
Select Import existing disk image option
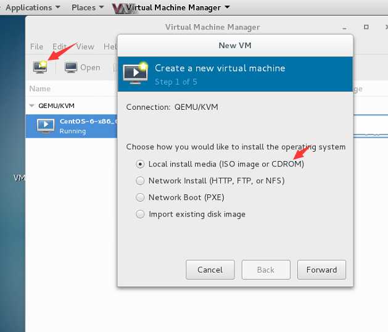pos(140,214)
